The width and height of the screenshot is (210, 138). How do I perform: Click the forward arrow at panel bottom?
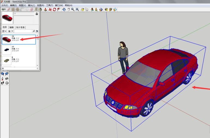tap(37, 69)
